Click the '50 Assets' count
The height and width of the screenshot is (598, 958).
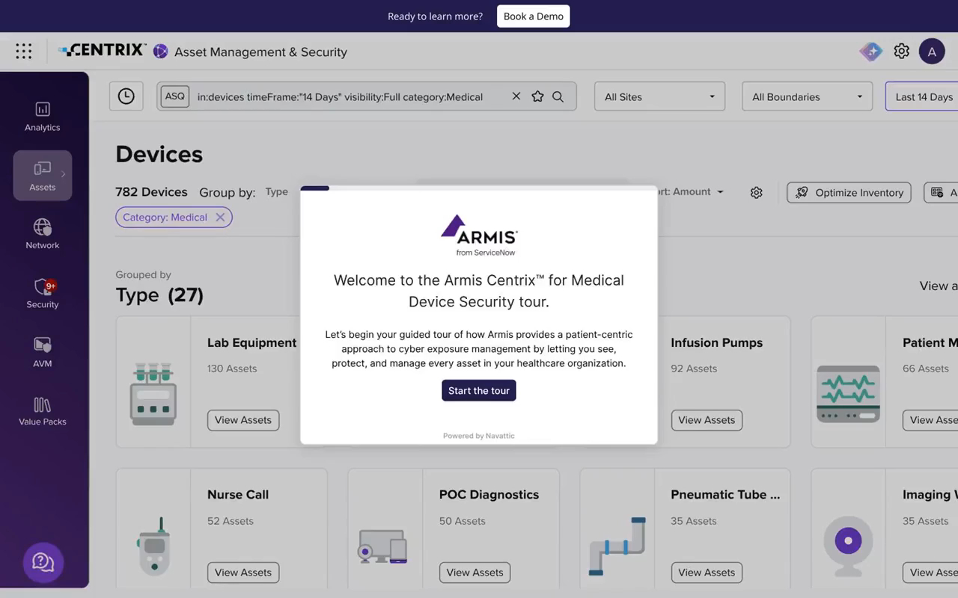point(463,521)
